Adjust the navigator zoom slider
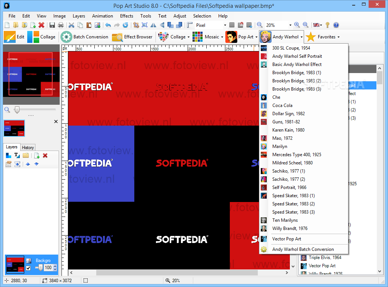 click(x=17, y=110)
